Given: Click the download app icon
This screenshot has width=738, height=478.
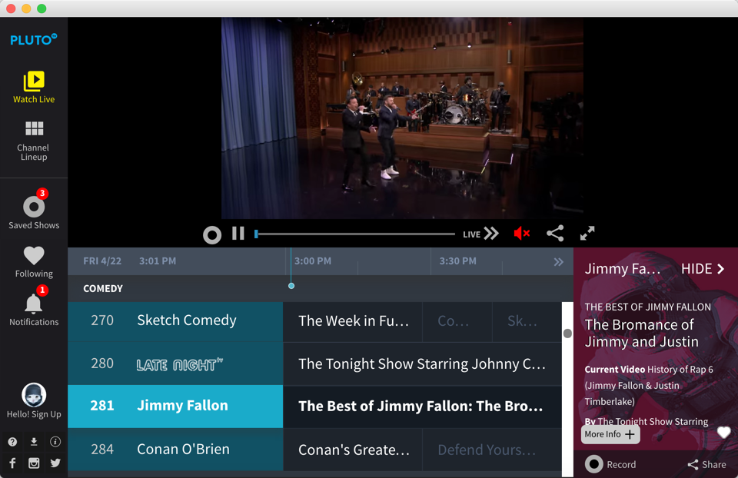Looking at the screenshot, I should pos(34,442).
